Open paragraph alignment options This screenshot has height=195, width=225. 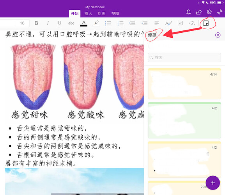pyautogui.click(x=157, y=23)
